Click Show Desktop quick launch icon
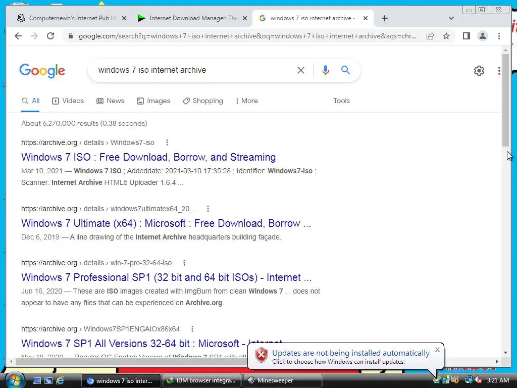This screenshot has height=388, width=517. pyautogui.click(x=36, y=380)
